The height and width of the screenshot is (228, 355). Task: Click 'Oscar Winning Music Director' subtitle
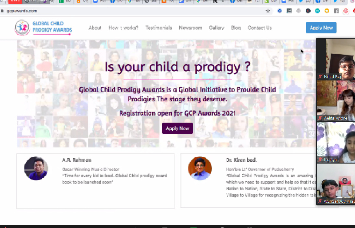point(91,169)
